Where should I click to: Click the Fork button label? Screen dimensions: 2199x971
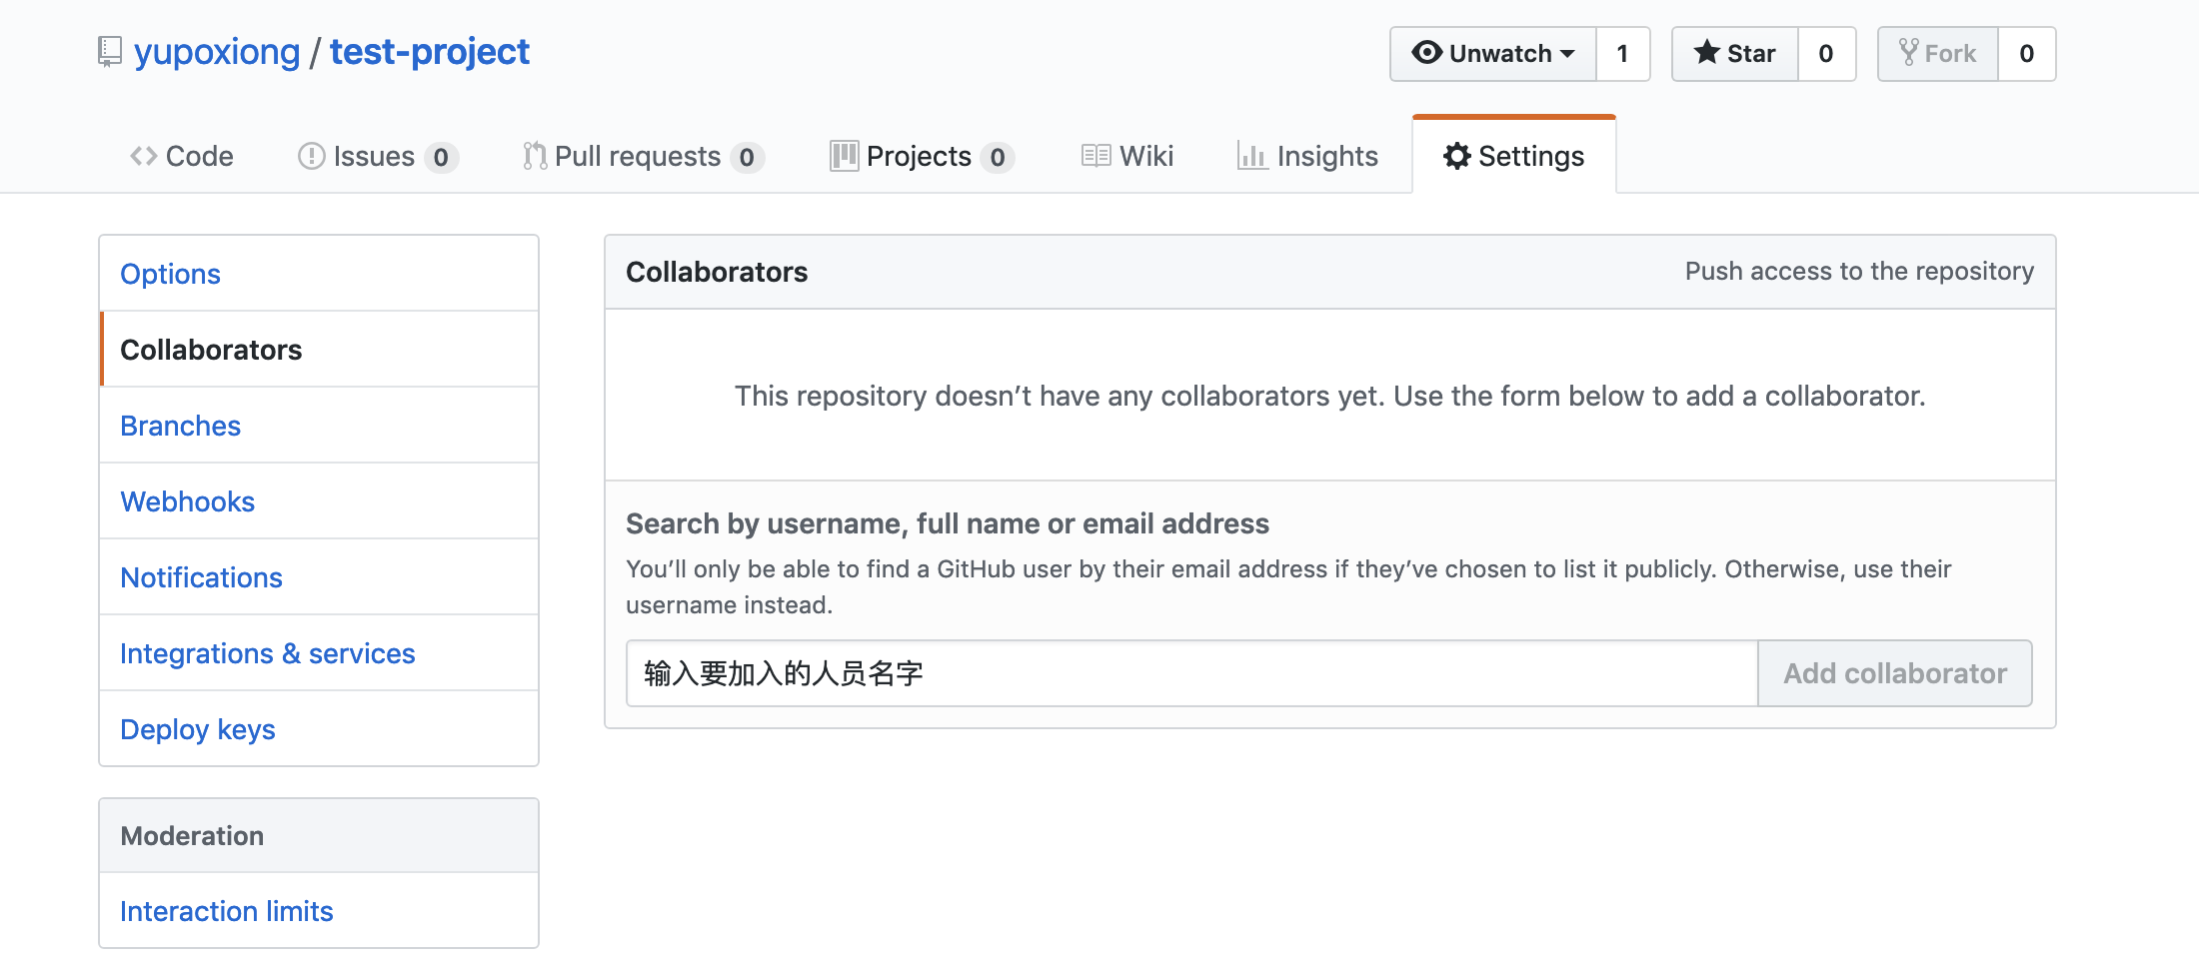coord(1950,54)
